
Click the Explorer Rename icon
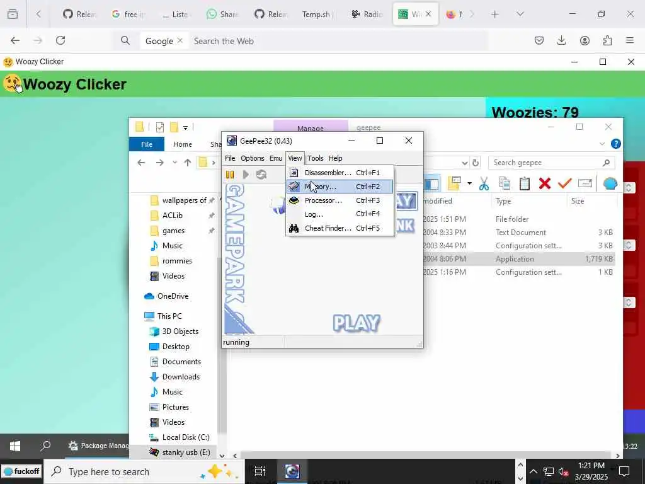point(585,183)
